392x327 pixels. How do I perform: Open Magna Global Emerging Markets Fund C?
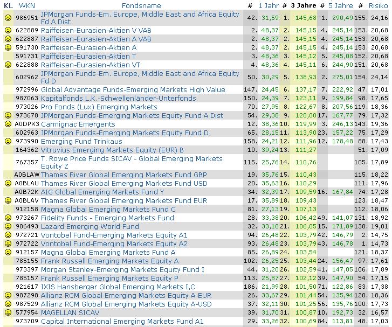point(108,209)
